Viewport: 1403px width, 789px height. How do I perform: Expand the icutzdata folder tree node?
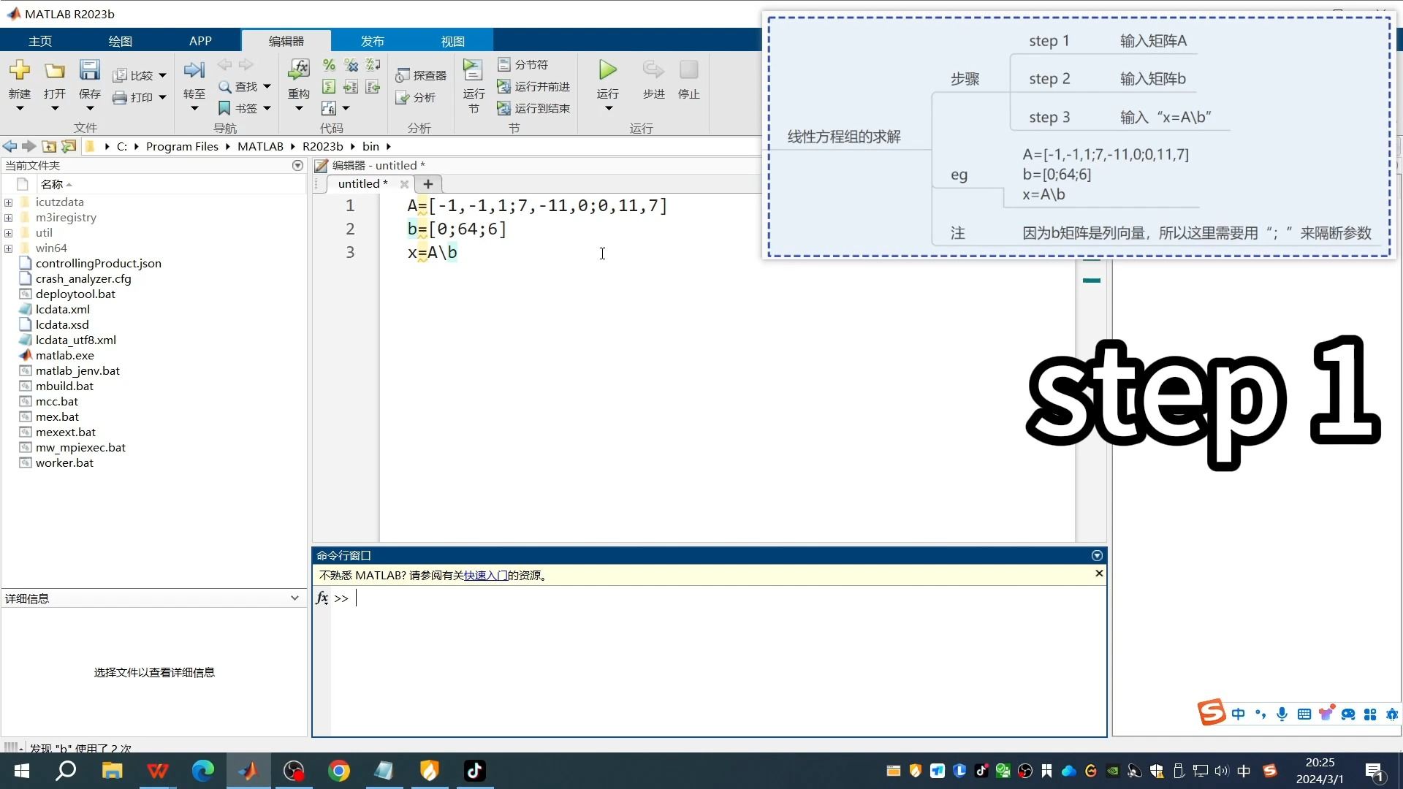[8, 202]
